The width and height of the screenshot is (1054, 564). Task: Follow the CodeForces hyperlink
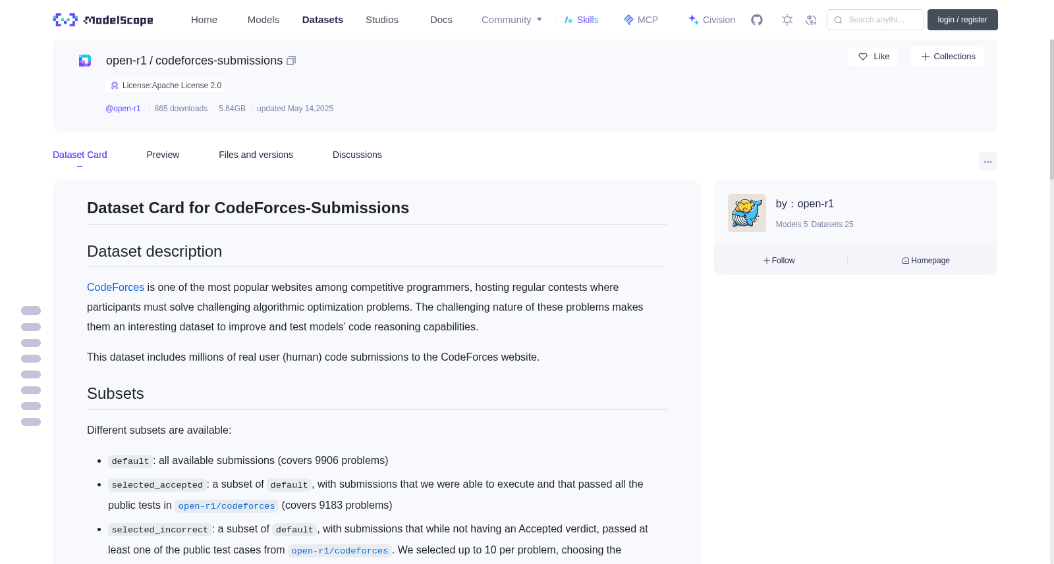click(x=115, y=288)
